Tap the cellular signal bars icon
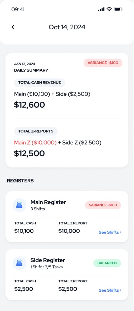 [101, 9]
